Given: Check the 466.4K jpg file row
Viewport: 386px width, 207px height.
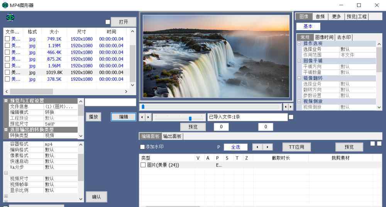Looking at the screenshot, I should pos(7,52).
